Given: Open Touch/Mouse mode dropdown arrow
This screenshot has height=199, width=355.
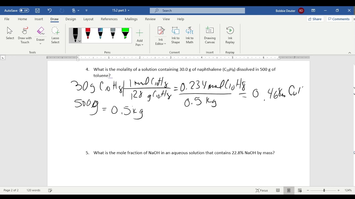Looking at the screenshot, I should [x=78, y=11].
